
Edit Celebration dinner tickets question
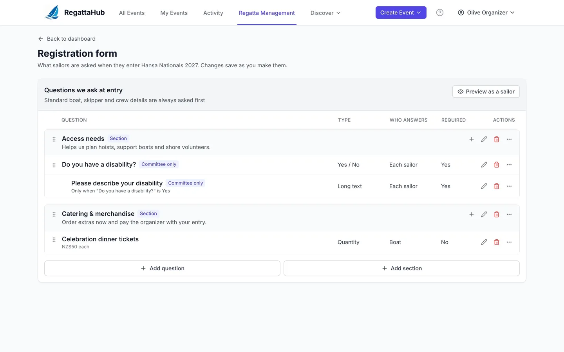tap(484, 242)
